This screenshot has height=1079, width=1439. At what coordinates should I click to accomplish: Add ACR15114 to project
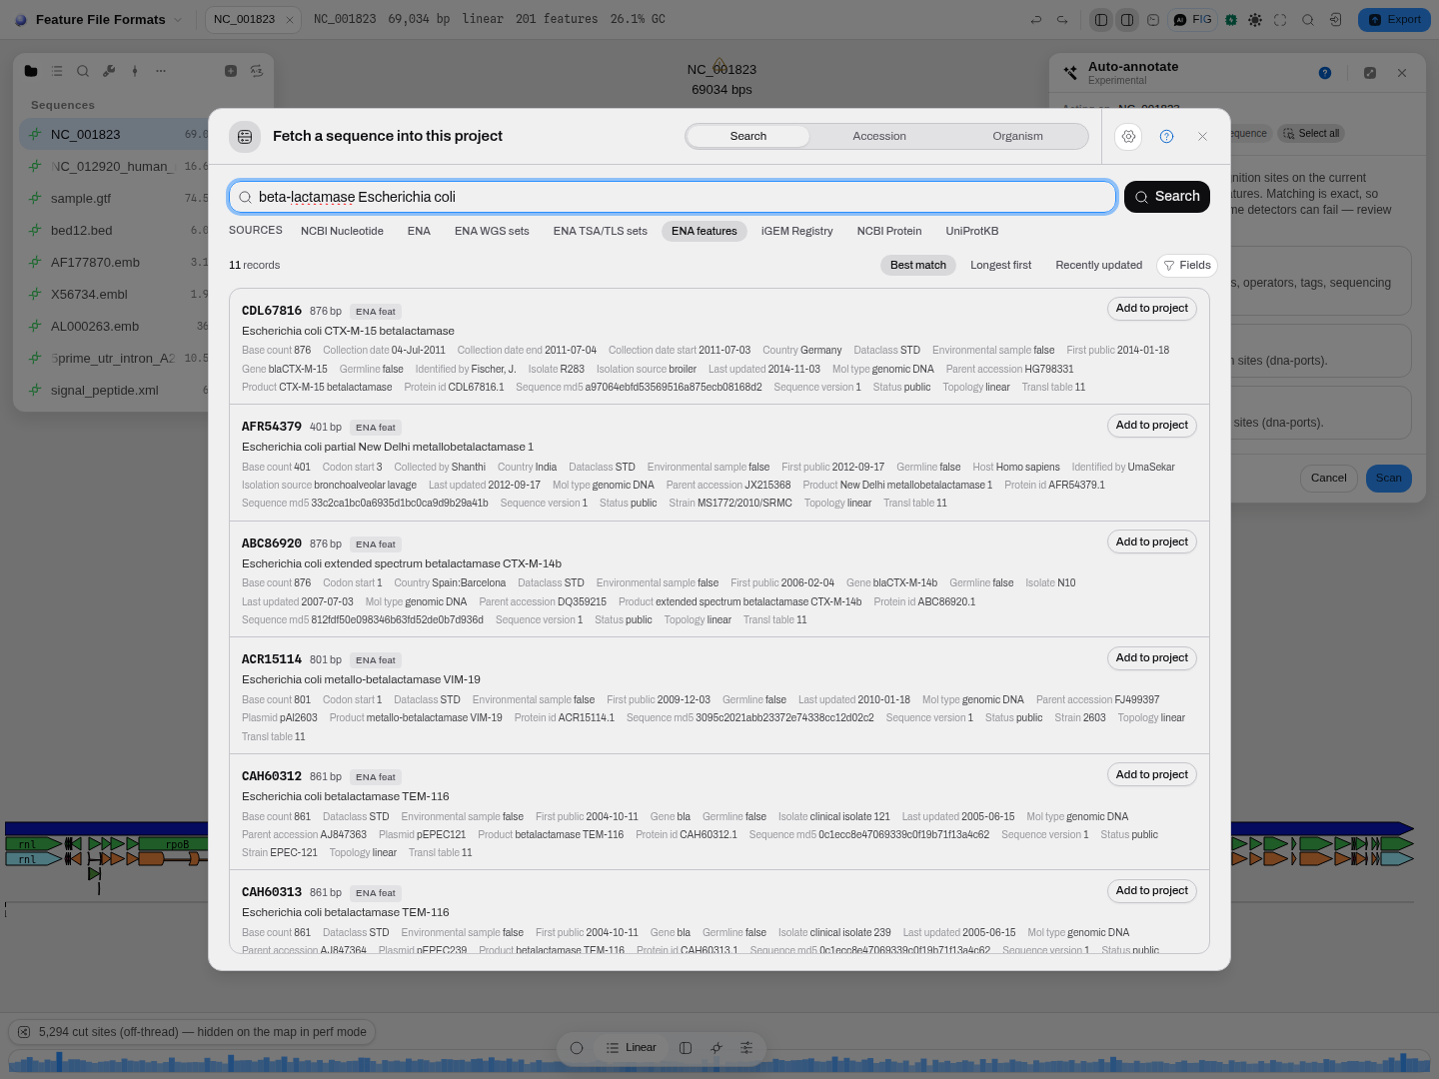coord(1152,658)
